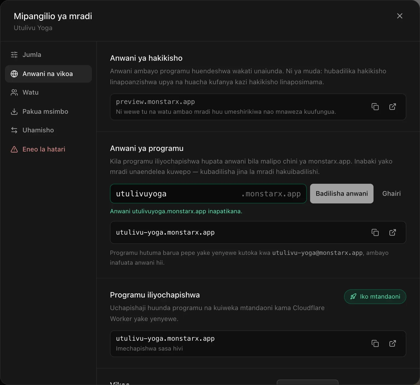Click the 'Mipangilio ya mradi' dialog title
The width and height of the screenshot is (420, 385).
tap(53, 16)
